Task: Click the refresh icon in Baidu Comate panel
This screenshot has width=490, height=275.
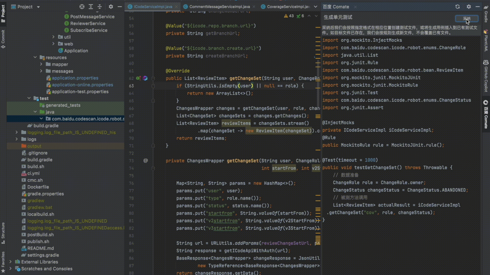Action: pos(458,7)
